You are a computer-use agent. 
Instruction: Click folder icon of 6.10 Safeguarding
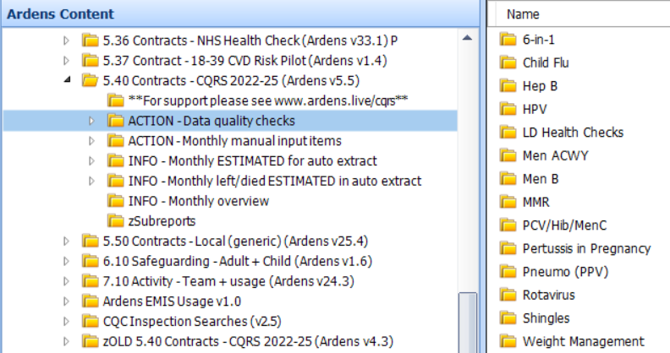[91, 261]
